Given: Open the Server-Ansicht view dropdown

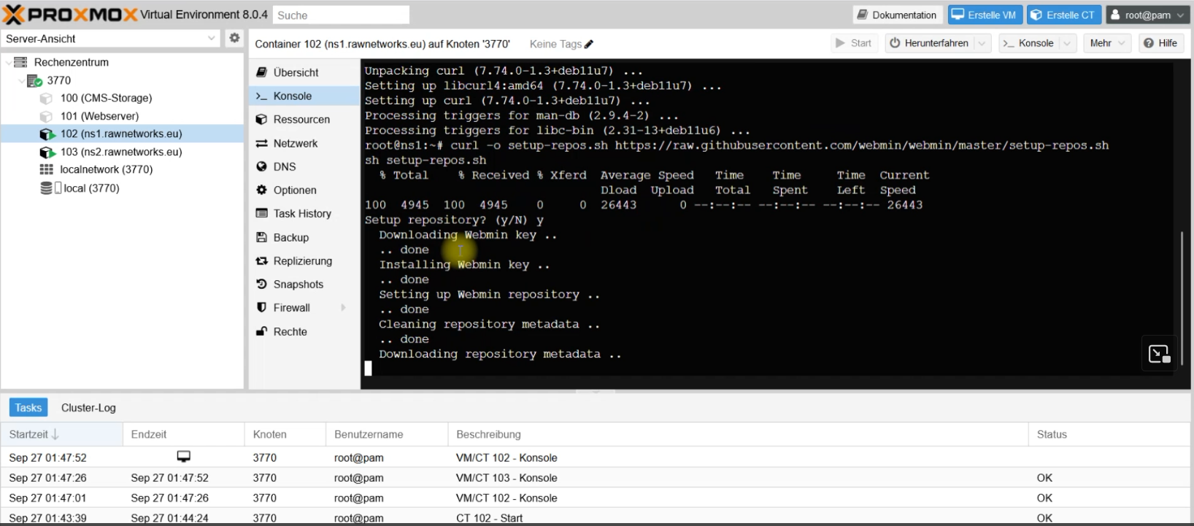Looking at the screenshot, I should coord(212,38).
